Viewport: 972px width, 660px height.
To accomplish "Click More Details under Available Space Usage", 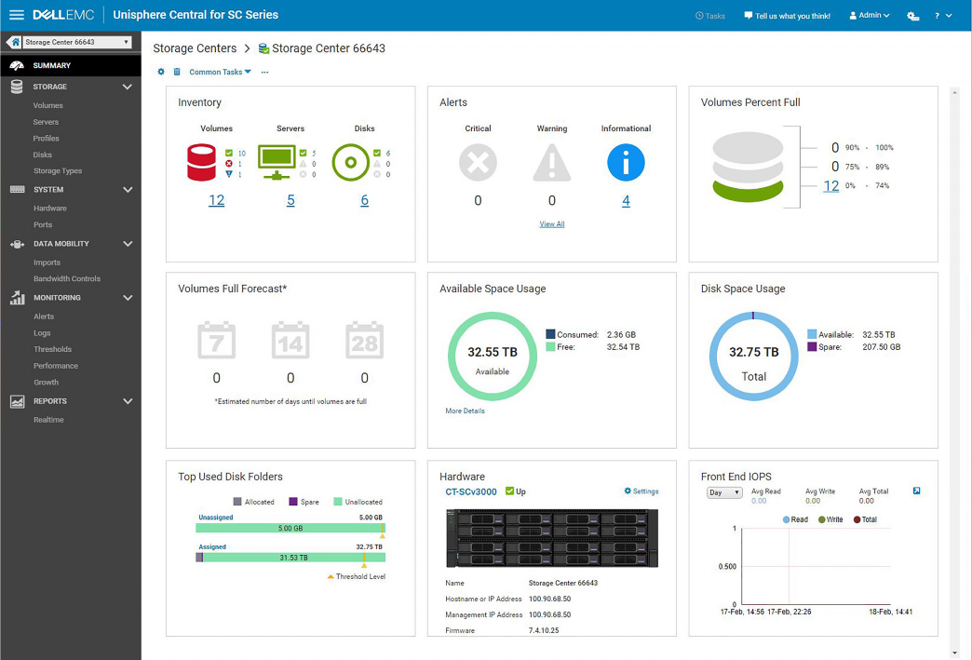I will point(465,411).
